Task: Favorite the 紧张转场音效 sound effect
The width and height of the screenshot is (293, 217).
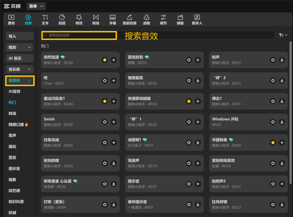Action: pos(273,163)
